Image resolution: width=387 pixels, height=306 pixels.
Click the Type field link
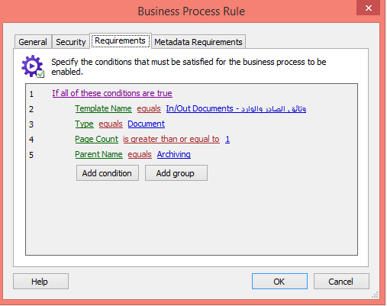tap(84, 124)
